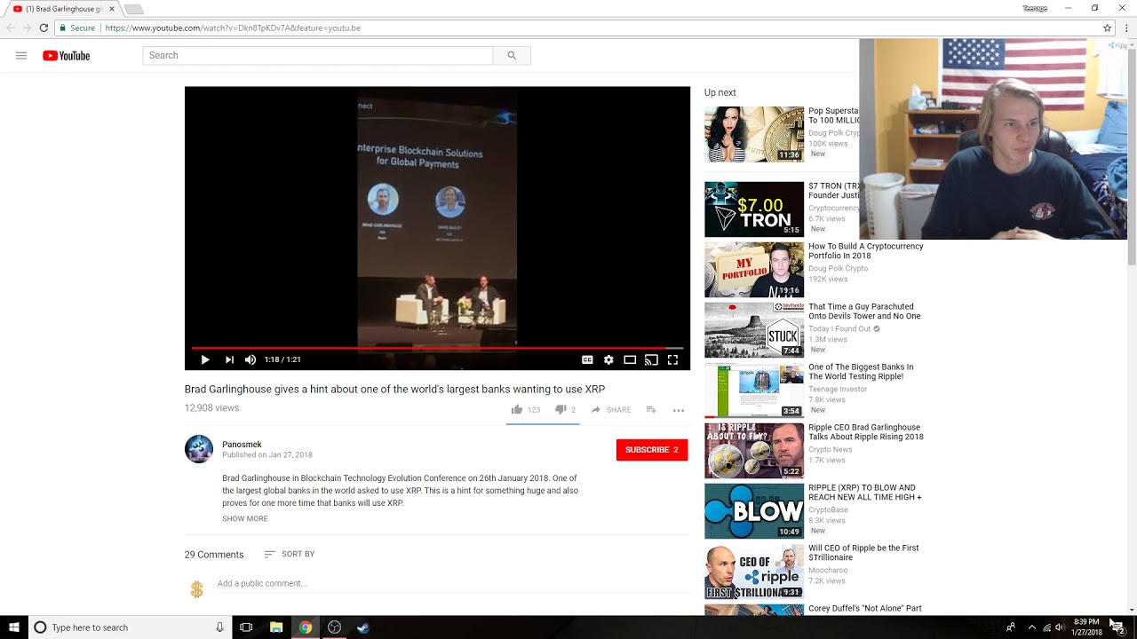Toggle closed captions in the player
The height and width of the screenshot is (639, 1137).
point(587,359)
